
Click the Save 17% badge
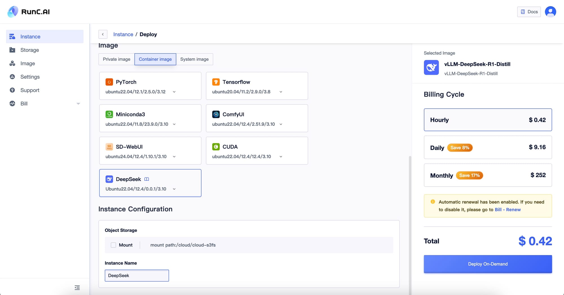click(469, 175)
